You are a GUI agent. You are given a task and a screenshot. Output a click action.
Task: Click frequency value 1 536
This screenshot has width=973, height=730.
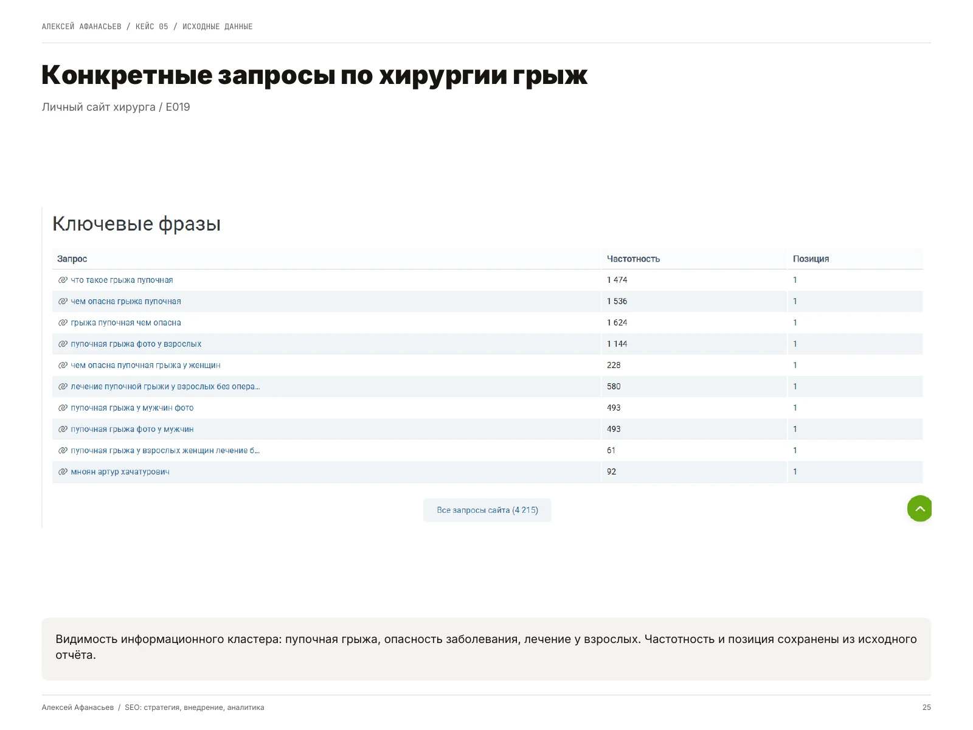coord(617,301)
